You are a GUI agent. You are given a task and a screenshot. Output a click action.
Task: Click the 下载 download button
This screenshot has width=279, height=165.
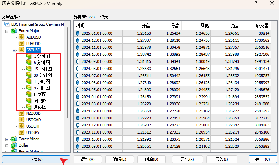pyautogui.click(x=36, y=159)
